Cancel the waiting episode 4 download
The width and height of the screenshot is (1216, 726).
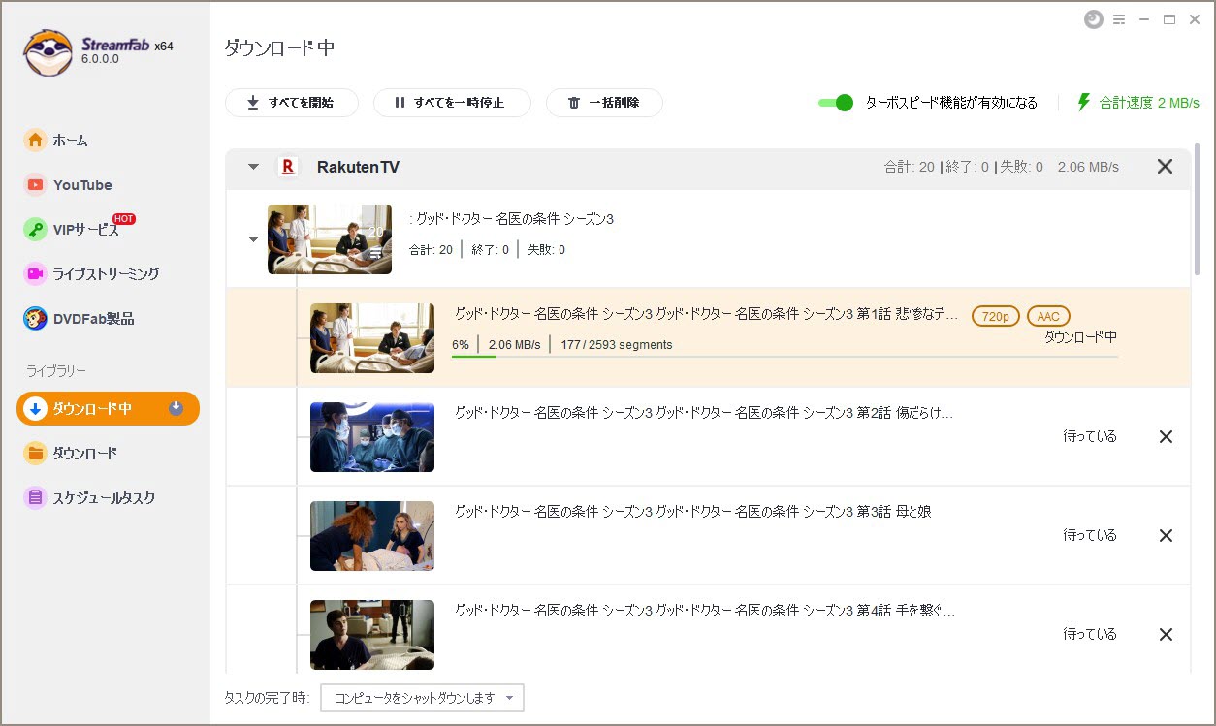tap(1167, 635)
